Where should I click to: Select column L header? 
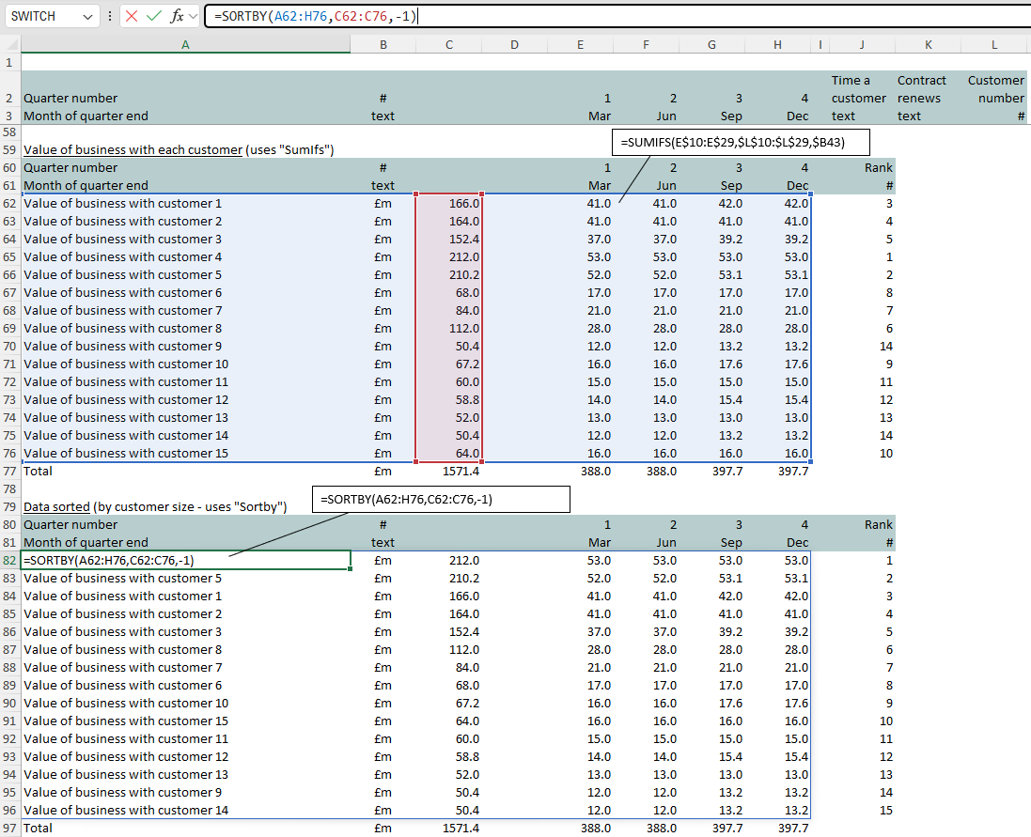point(994,45)
